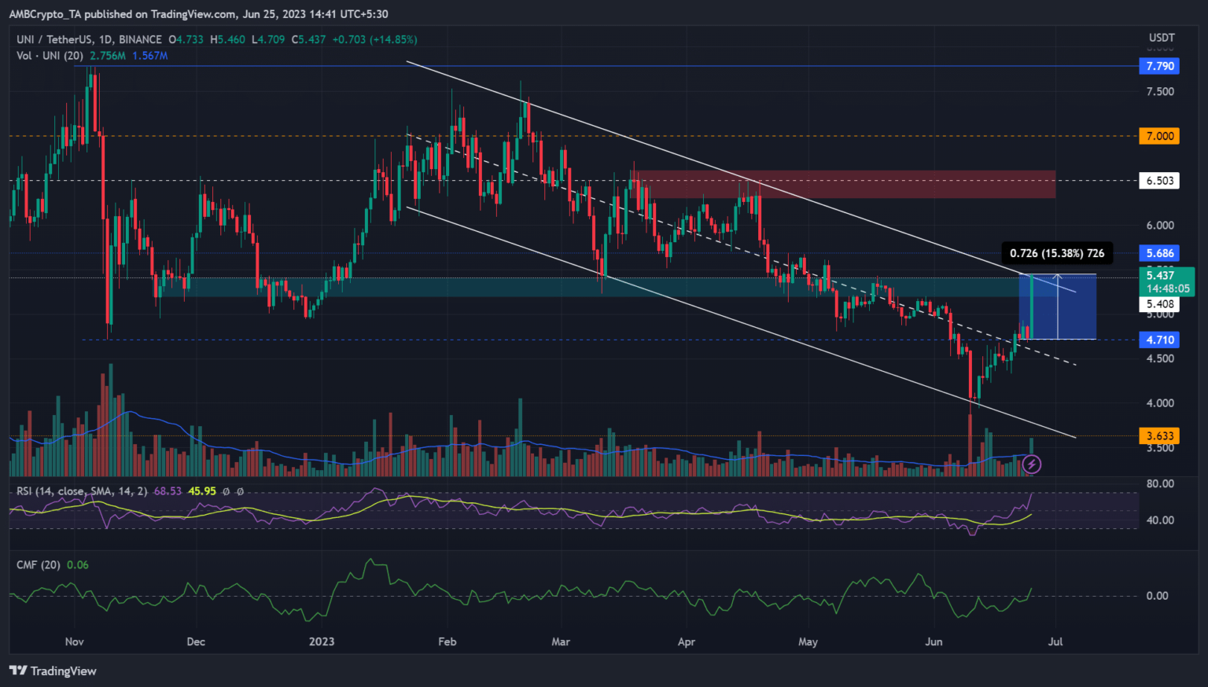Click the red supply zone rectangle

pyautogui.click(x=845, y=184)
